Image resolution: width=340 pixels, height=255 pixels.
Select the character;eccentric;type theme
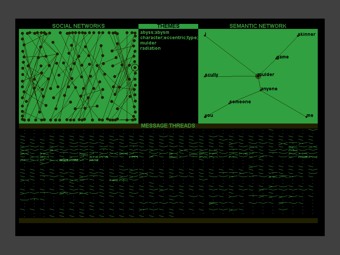tap(169, 38)
